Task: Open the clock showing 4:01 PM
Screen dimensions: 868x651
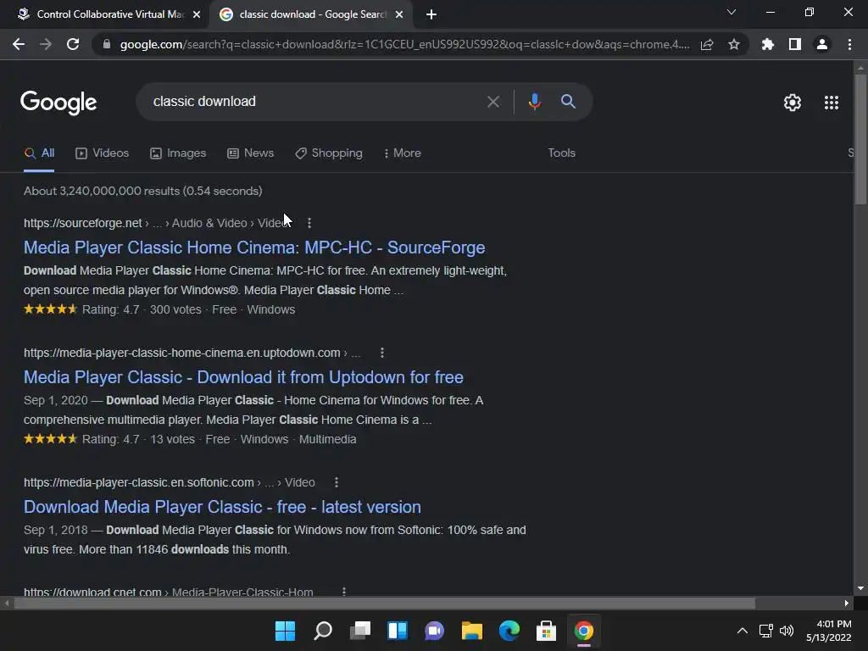Action: [829, 631]
